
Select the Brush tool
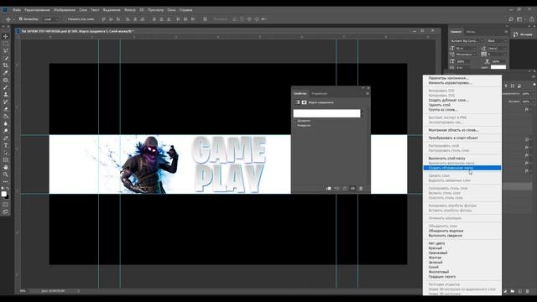click(6, 87)
